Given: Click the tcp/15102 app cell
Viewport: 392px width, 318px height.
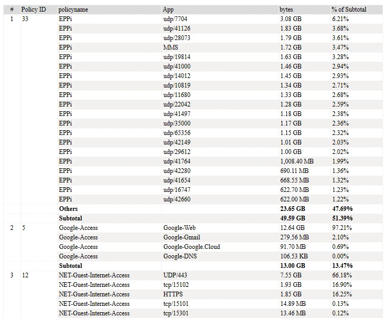Looking at the screenshot, I should click(176, 285).
